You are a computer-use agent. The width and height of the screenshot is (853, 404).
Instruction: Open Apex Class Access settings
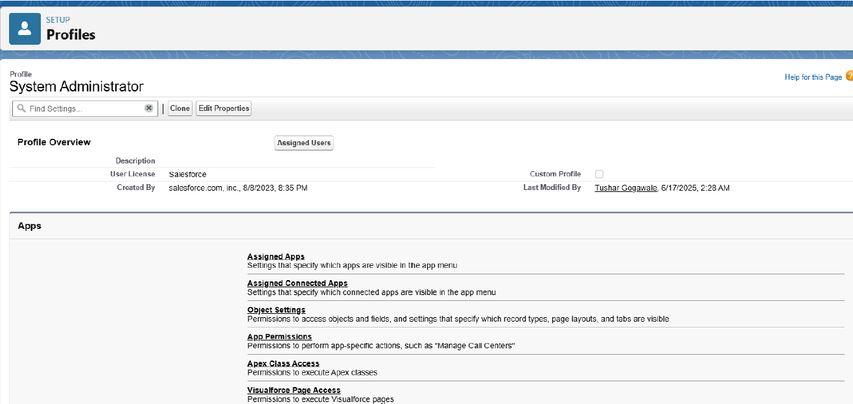pos(283,364)
